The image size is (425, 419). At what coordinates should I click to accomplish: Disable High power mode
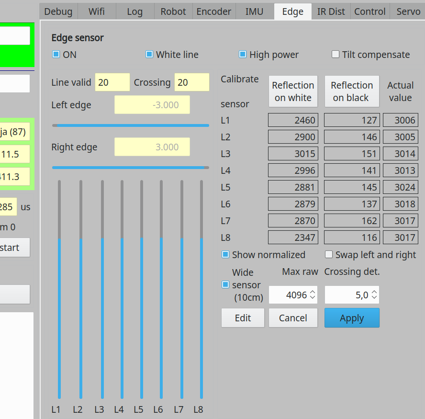point(242,55)
